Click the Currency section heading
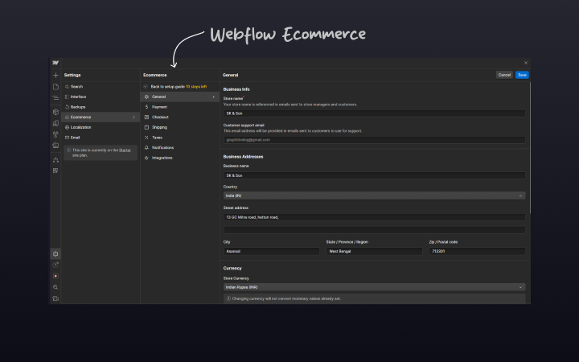 (232, 268)
